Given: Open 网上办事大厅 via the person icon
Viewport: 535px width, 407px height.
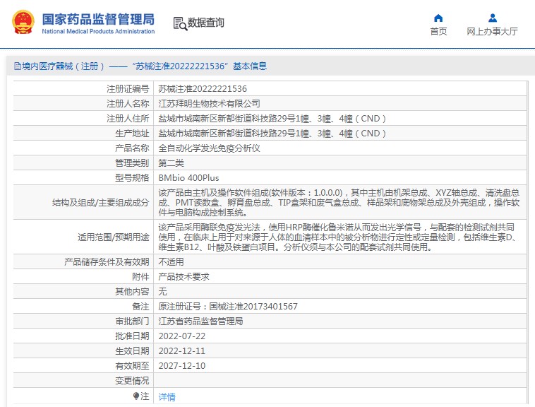Looking at the screenshot, I should [x=493, y=18].
